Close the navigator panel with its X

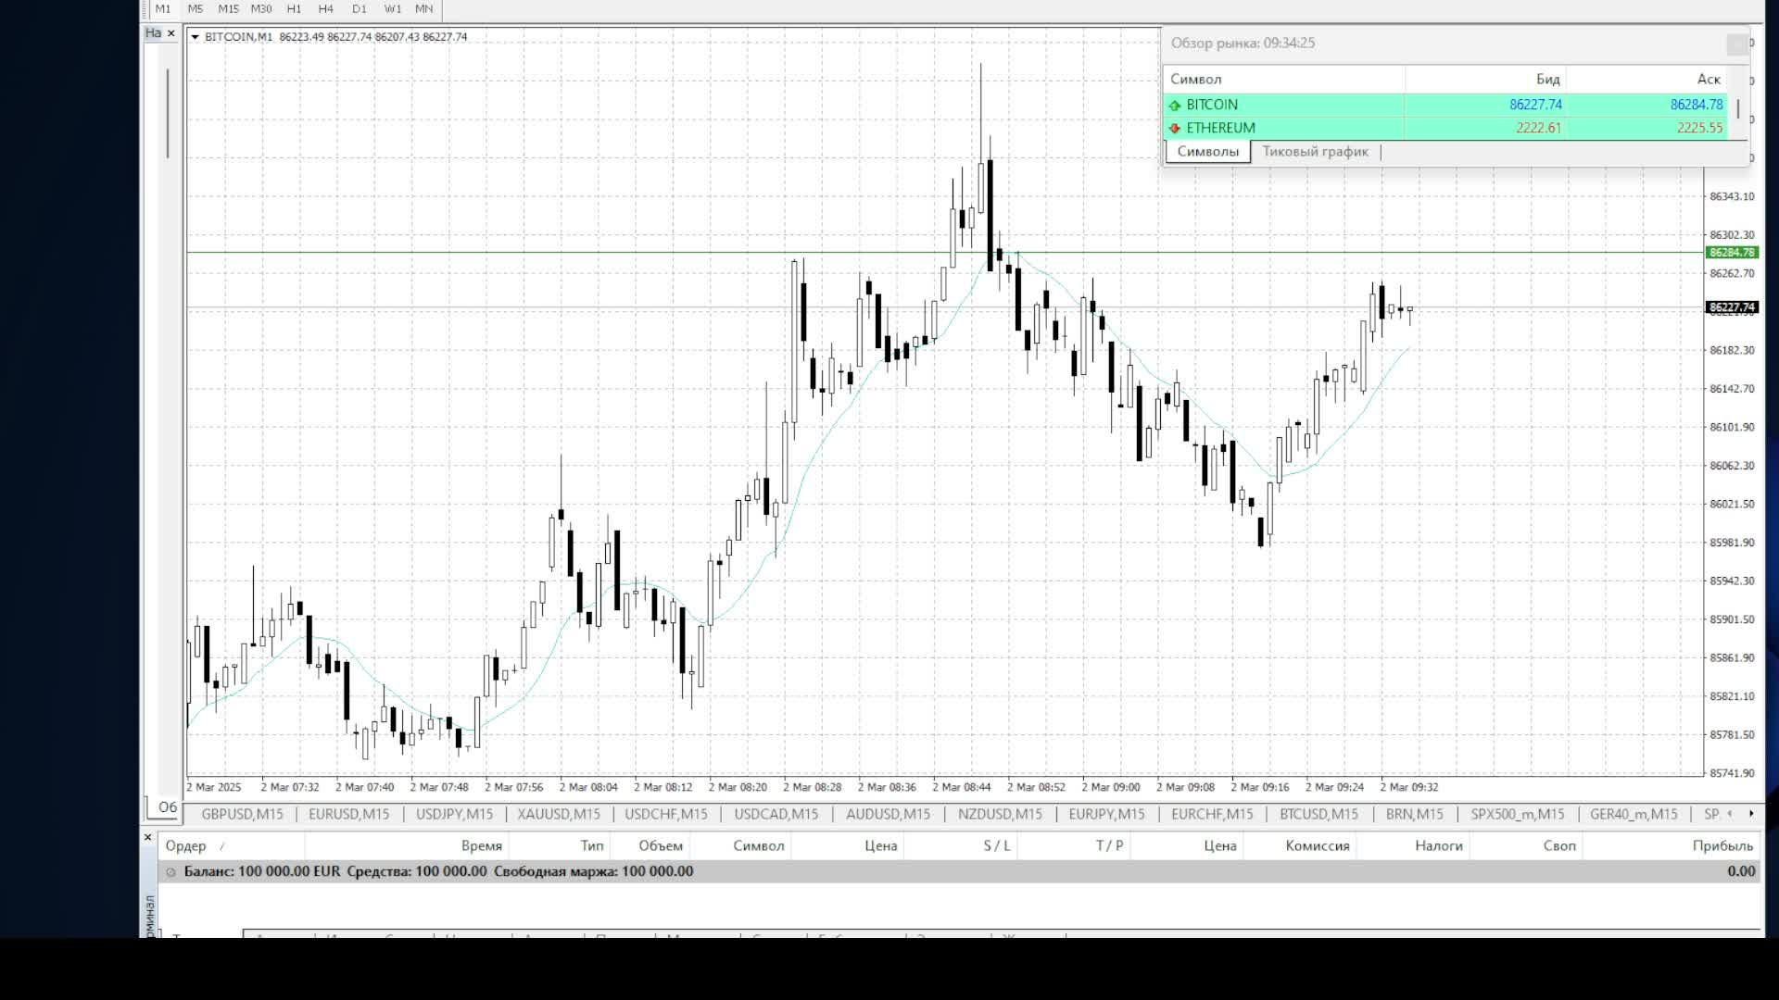tap(170, 33)
